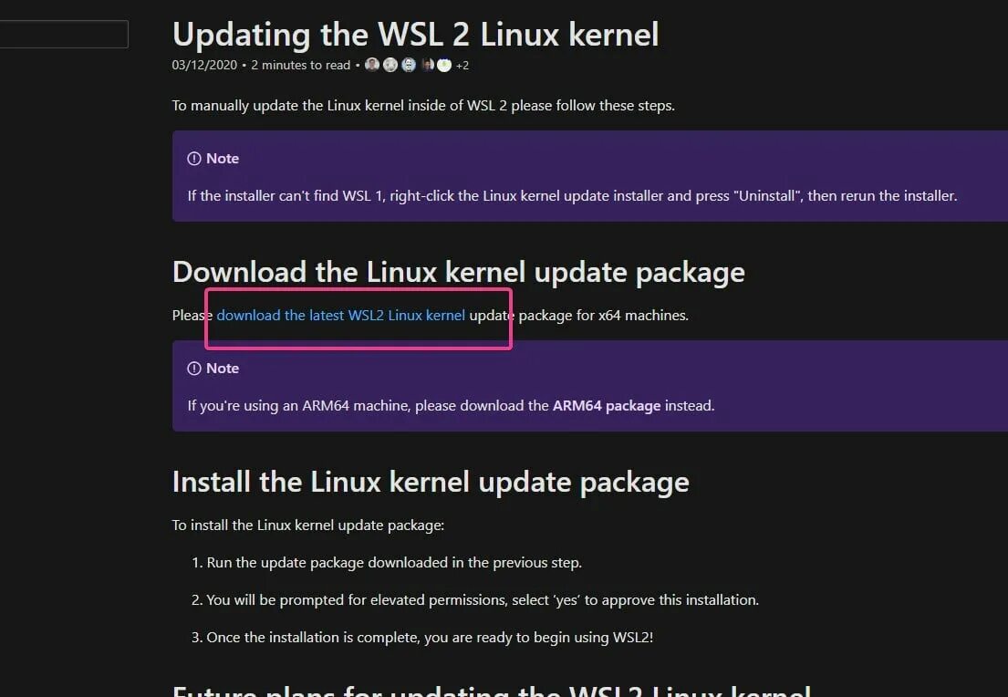1008x697 pixels.
Task: Select the Updating the WSL 2 Linux kernel heading
Action: (416, 35)
